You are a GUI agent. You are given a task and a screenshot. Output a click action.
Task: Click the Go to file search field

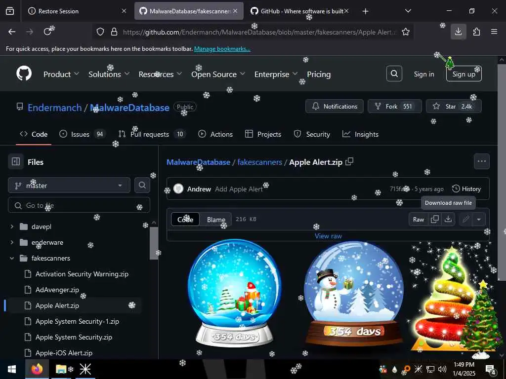pyautogui.click(x=79, y=205)
